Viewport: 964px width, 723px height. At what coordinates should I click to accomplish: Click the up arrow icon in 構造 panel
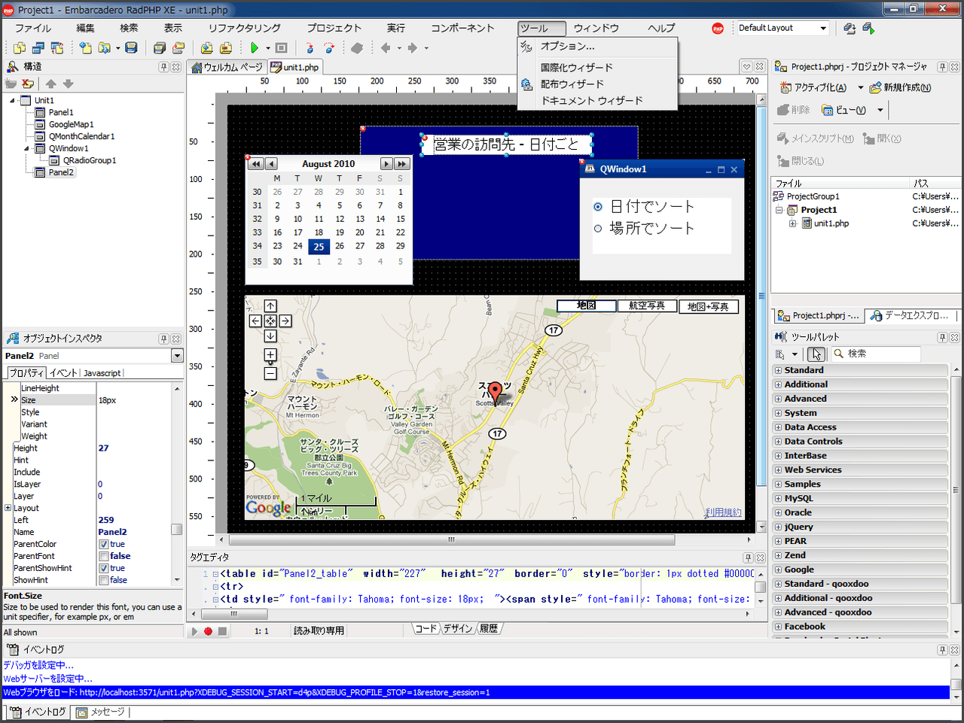[51, 84]
